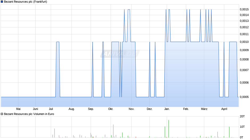Click the 'Juni' month label

36,109
